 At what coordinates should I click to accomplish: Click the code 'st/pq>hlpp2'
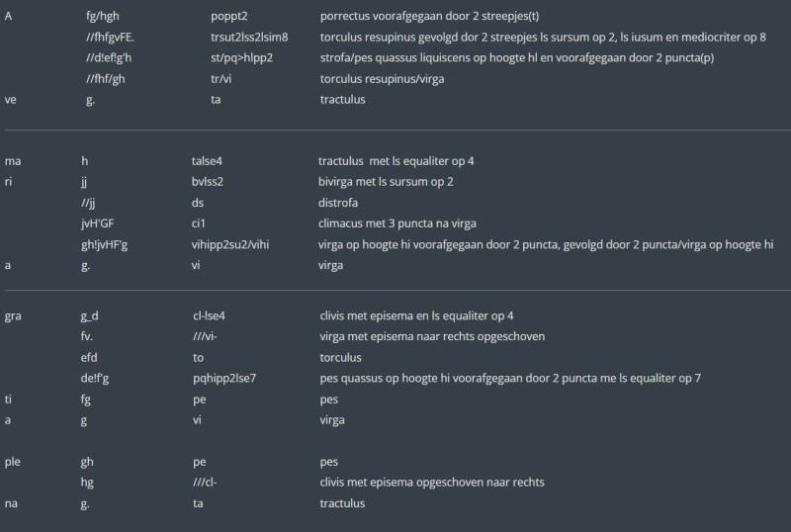(241, 58)
